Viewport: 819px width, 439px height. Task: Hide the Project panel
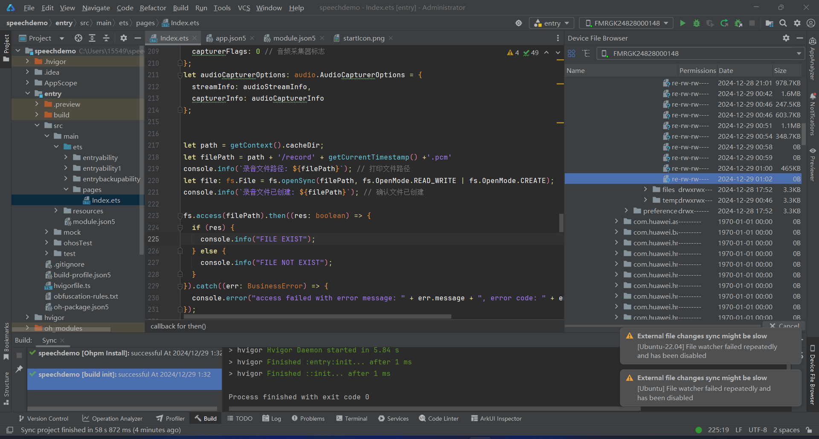(137, 38)
